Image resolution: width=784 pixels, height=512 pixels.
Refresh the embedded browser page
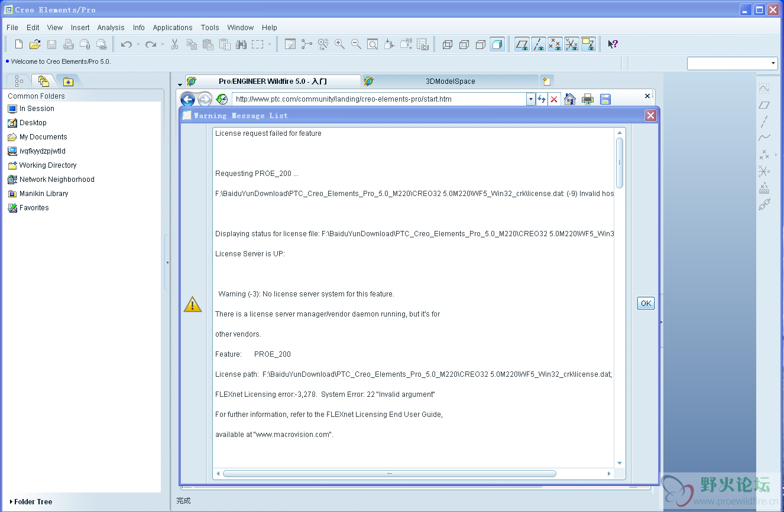(541, 99)
